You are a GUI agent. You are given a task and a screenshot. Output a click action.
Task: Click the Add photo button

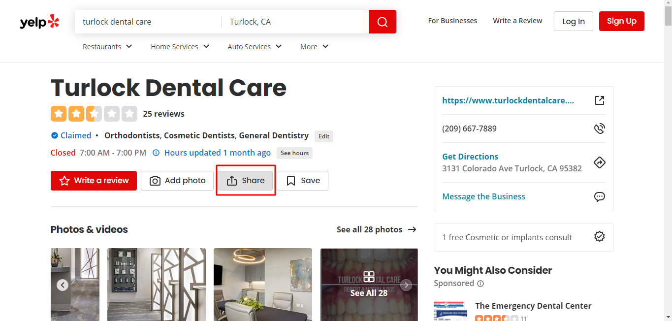[177, 181]
